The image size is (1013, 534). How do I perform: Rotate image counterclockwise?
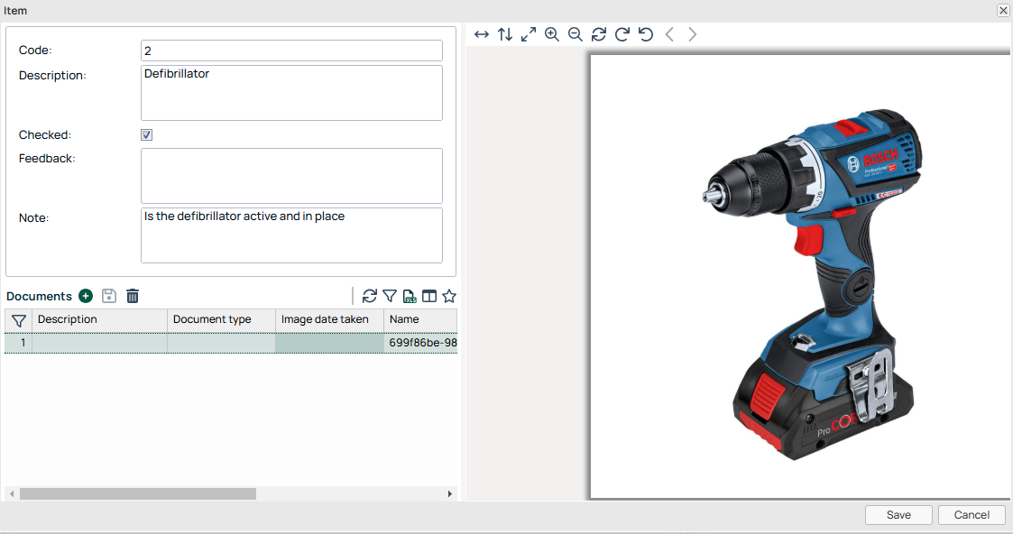645,34
